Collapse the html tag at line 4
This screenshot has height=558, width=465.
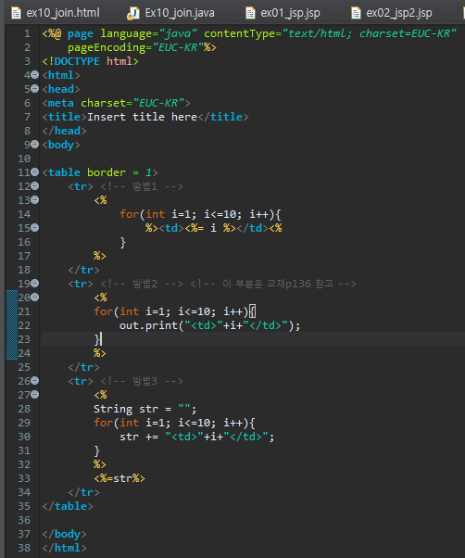coord(34,75)
